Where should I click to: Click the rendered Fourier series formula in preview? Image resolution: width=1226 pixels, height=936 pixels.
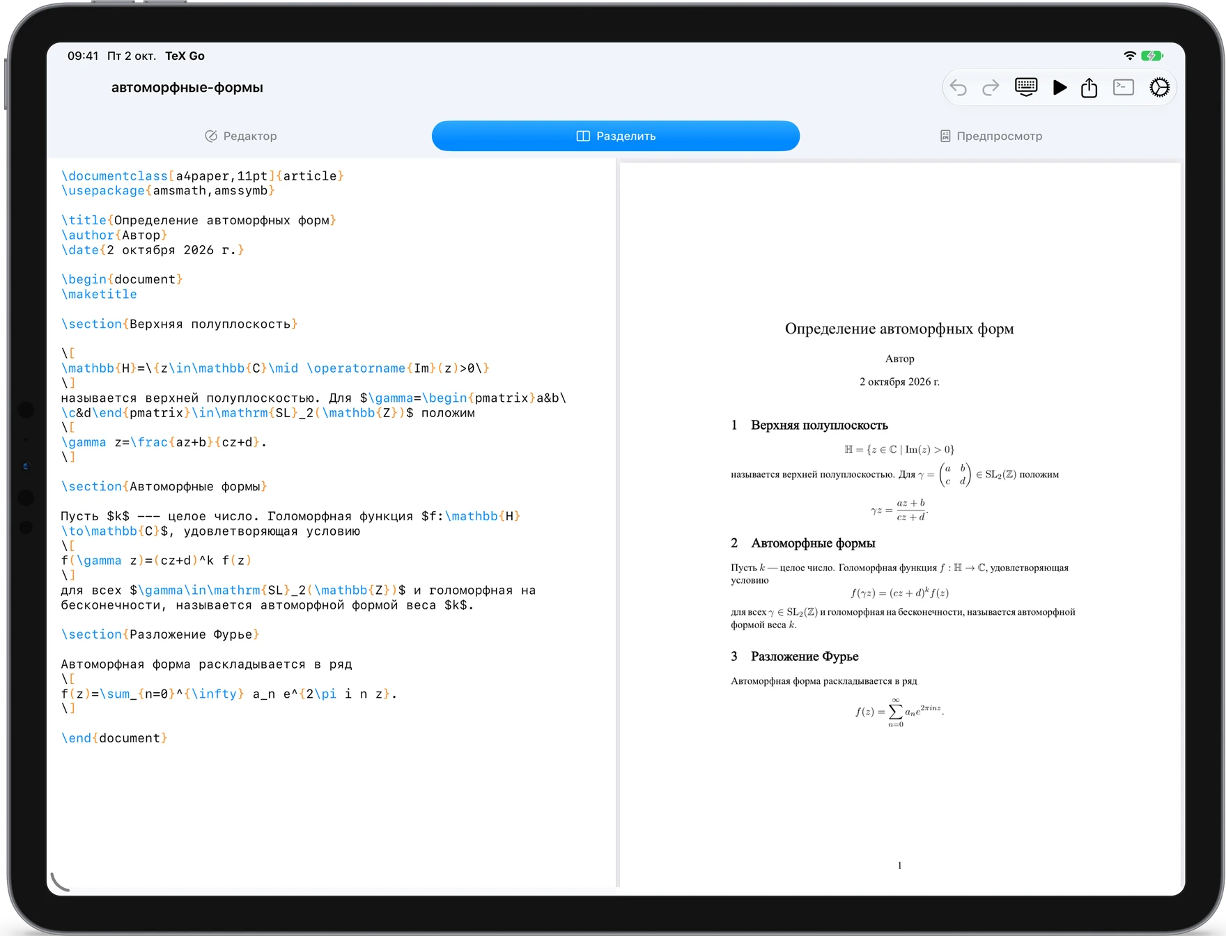tap(900, 712)
